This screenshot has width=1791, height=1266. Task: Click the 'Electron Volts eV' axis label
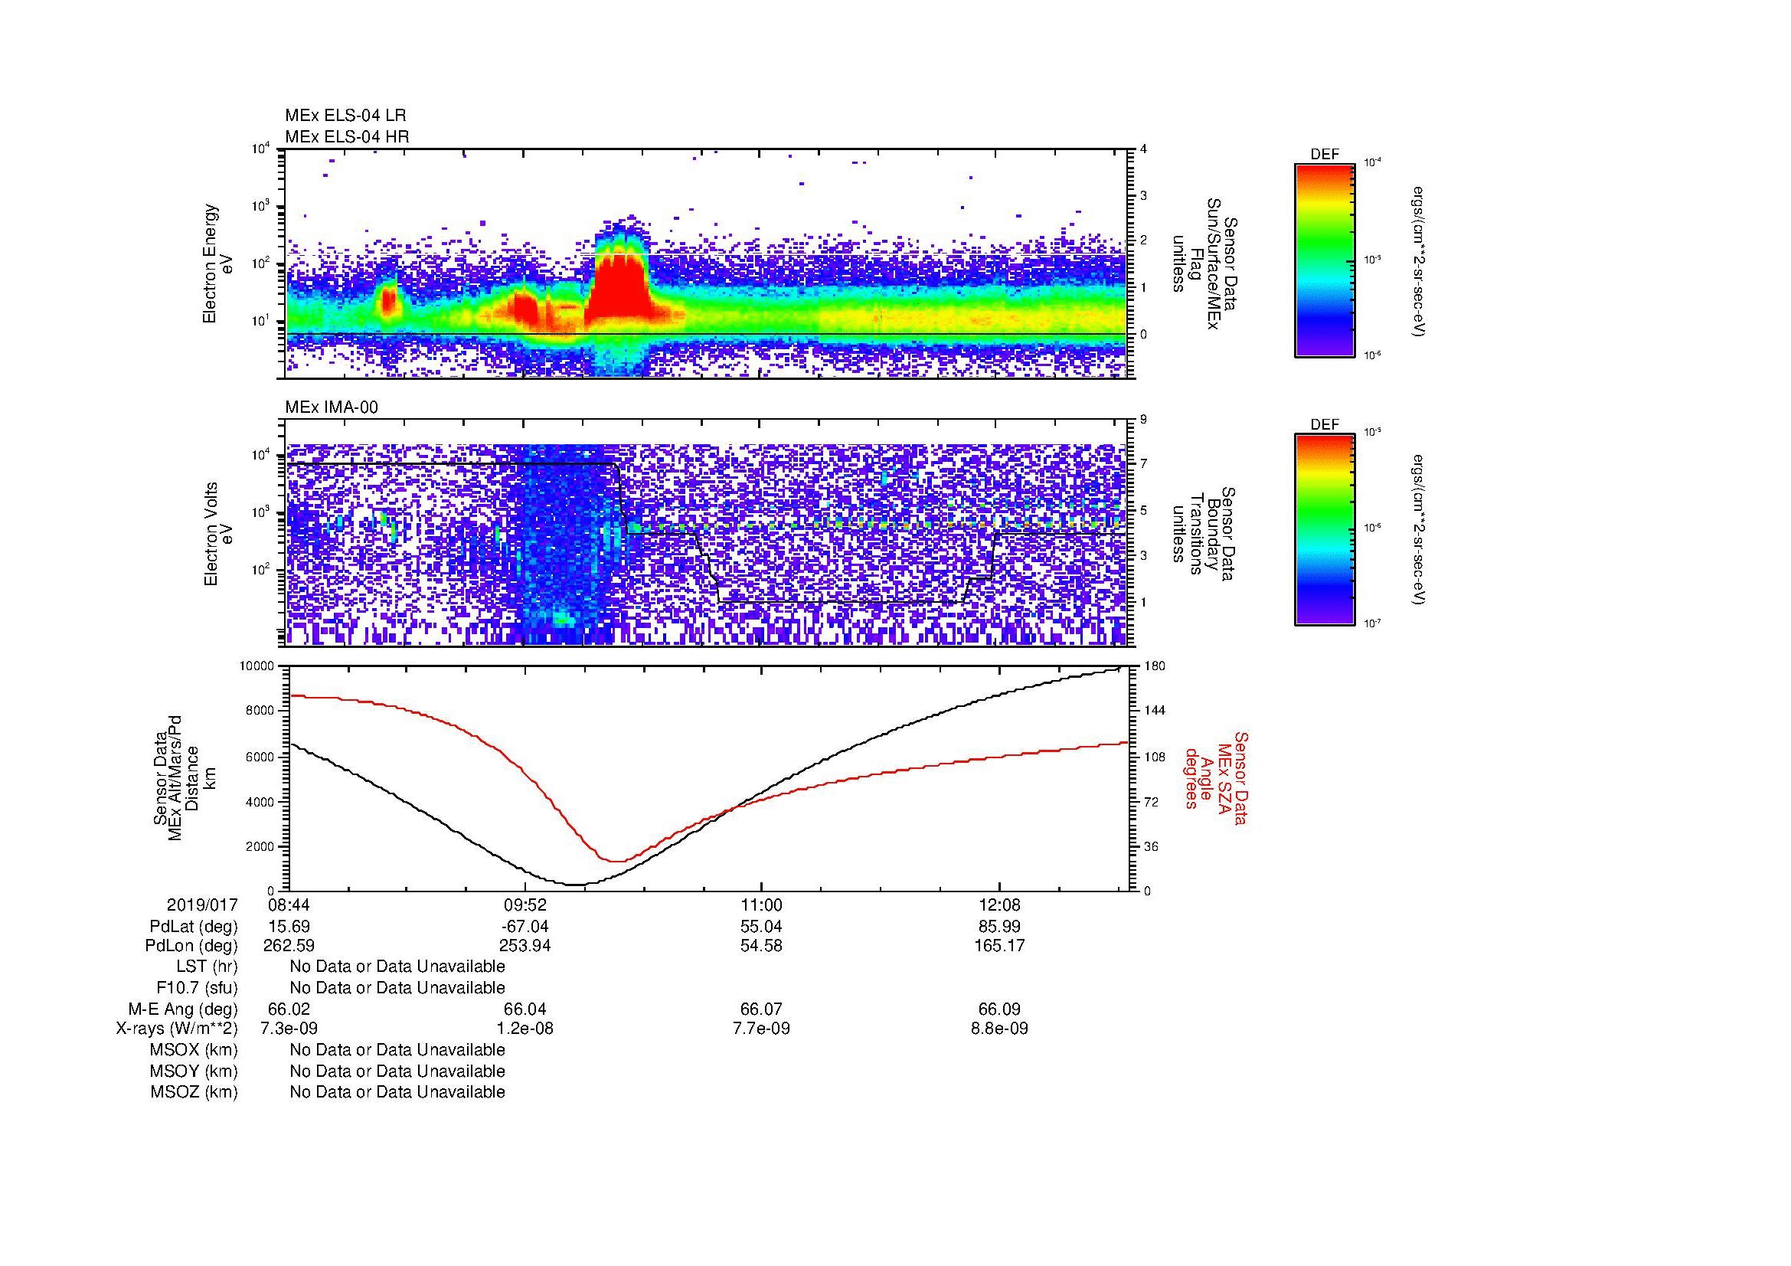[x=218, y=535]
